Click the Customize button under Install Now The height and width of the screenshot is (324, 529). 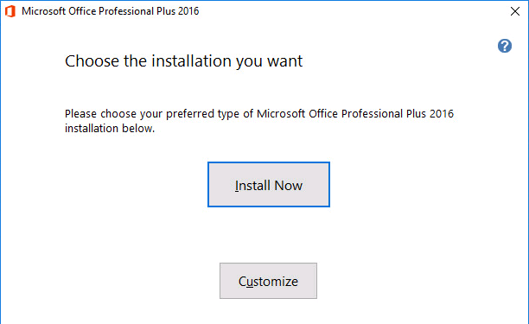[x=268, y=281]
